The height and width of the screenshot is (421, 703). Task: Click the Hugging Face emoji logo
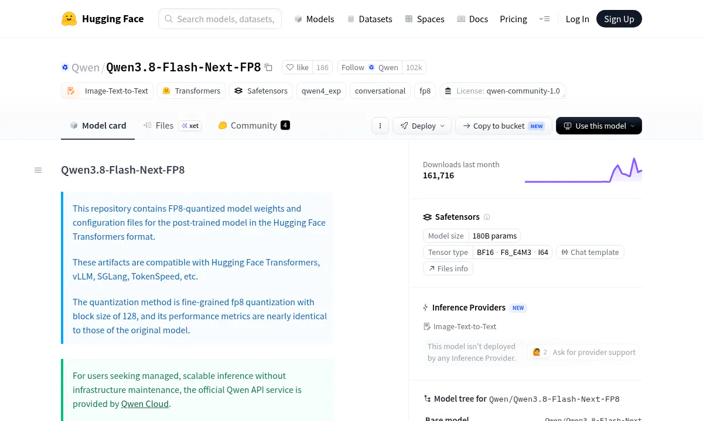coord(69,19)
